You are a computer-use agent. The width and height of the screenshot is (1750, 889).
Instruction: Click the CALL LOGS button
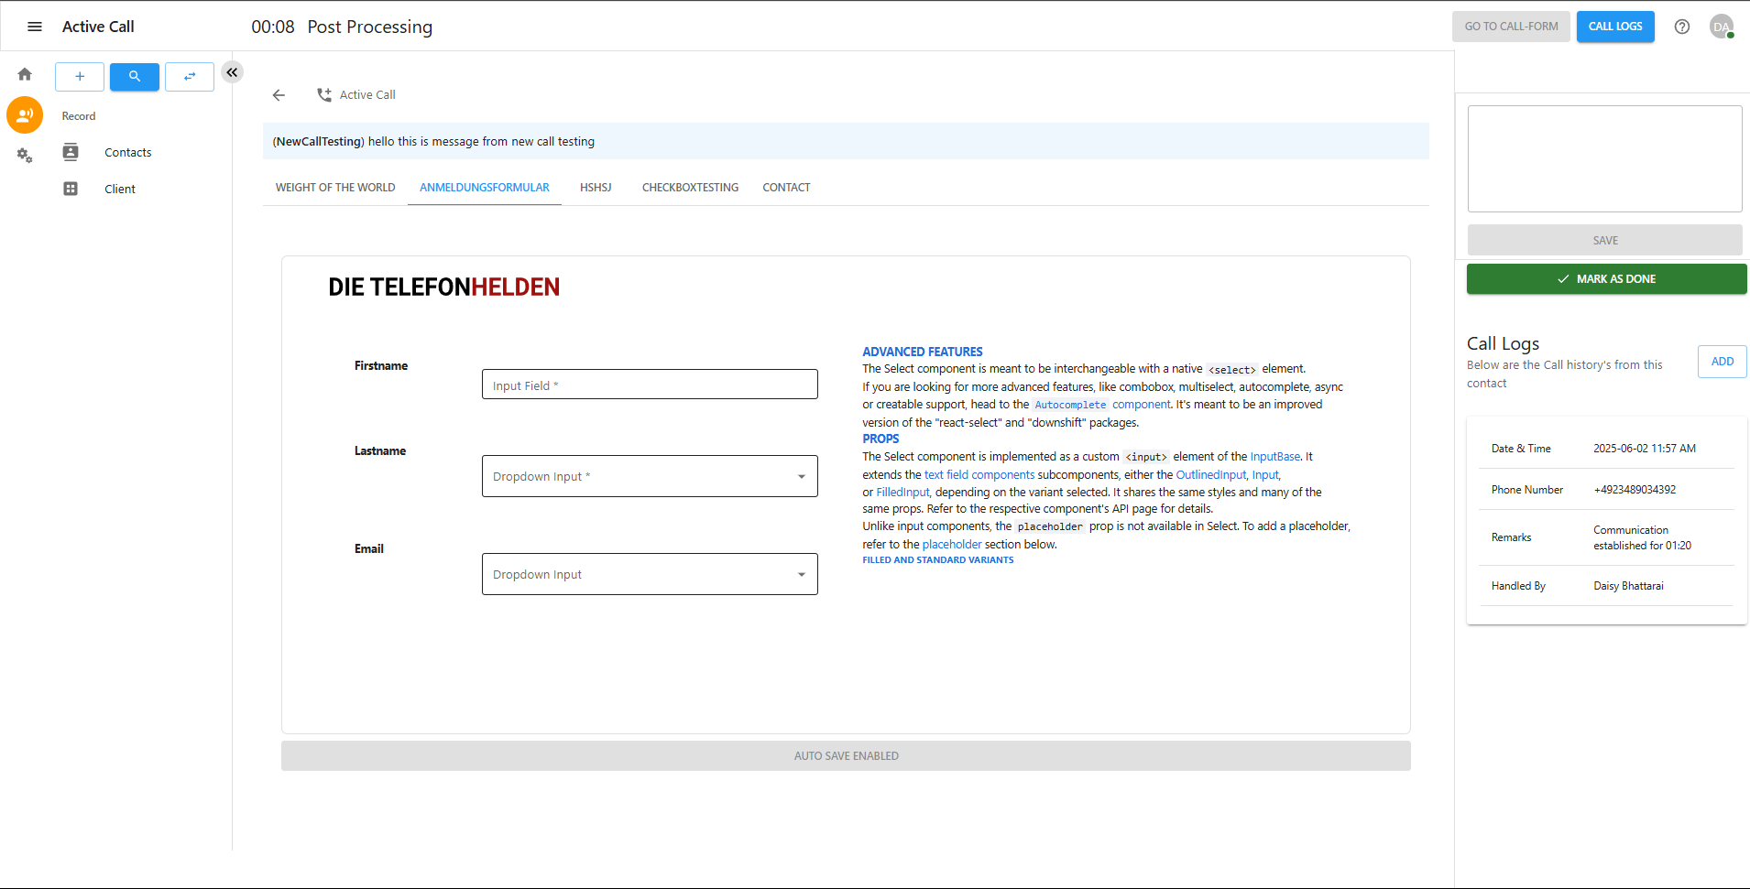click(x=1615, y=27)
